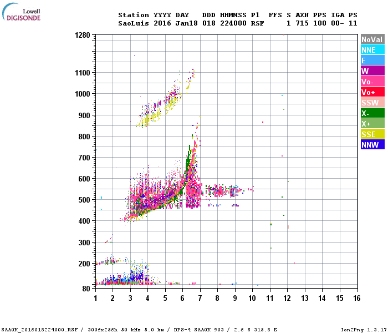Click the HHMMSS header label
The image size is (388, 333).
233,15
